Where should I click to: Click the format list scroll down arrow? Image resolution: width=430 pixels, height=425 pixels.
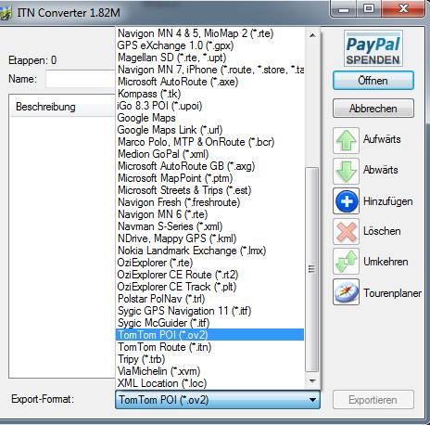click(312, 380)
